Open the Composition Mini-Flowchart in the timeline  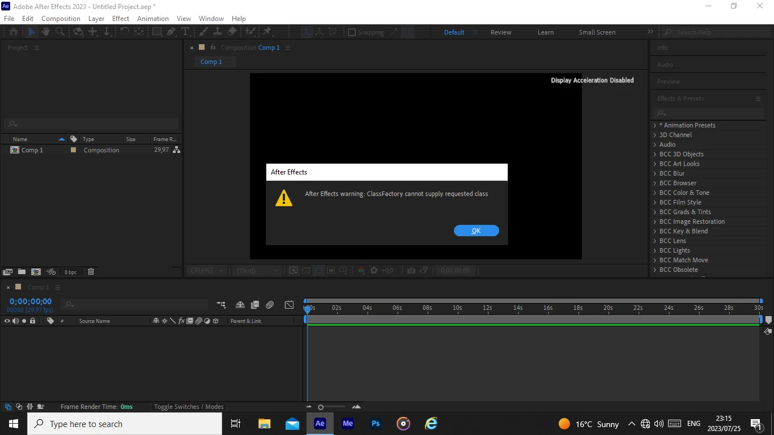point(221,305)
